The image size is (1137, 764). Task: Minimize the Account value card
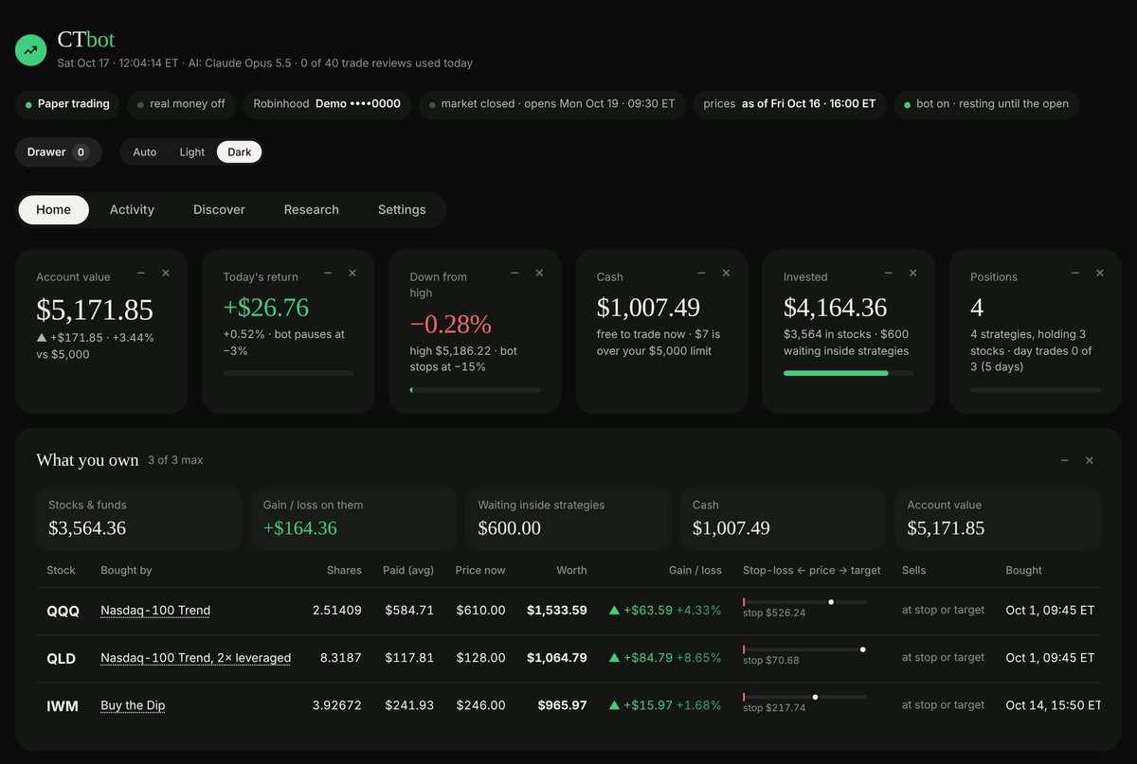141,273
